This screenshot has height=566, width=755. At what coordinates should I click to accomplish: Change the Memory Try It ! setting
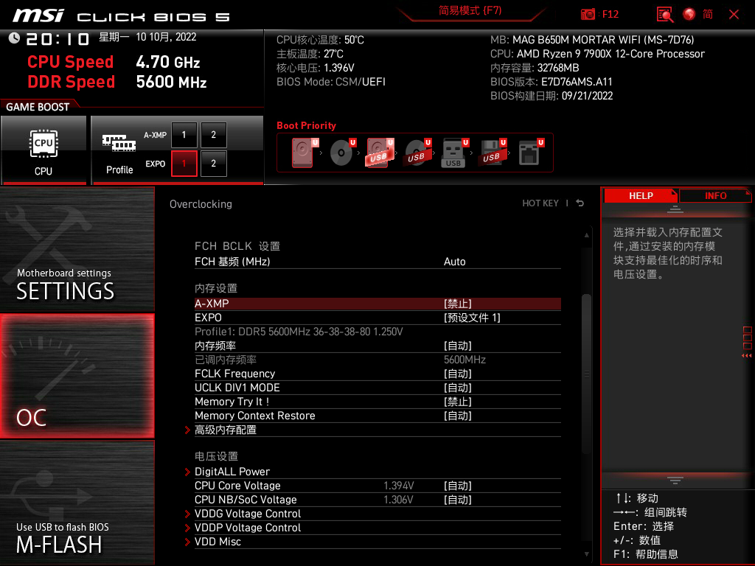[377, 402]
